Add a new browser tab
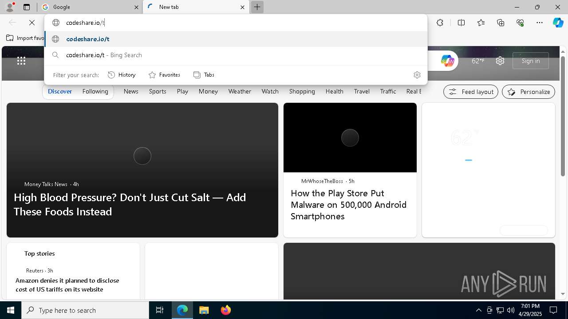This screenshot has width=568, height=319. (257, 7)
